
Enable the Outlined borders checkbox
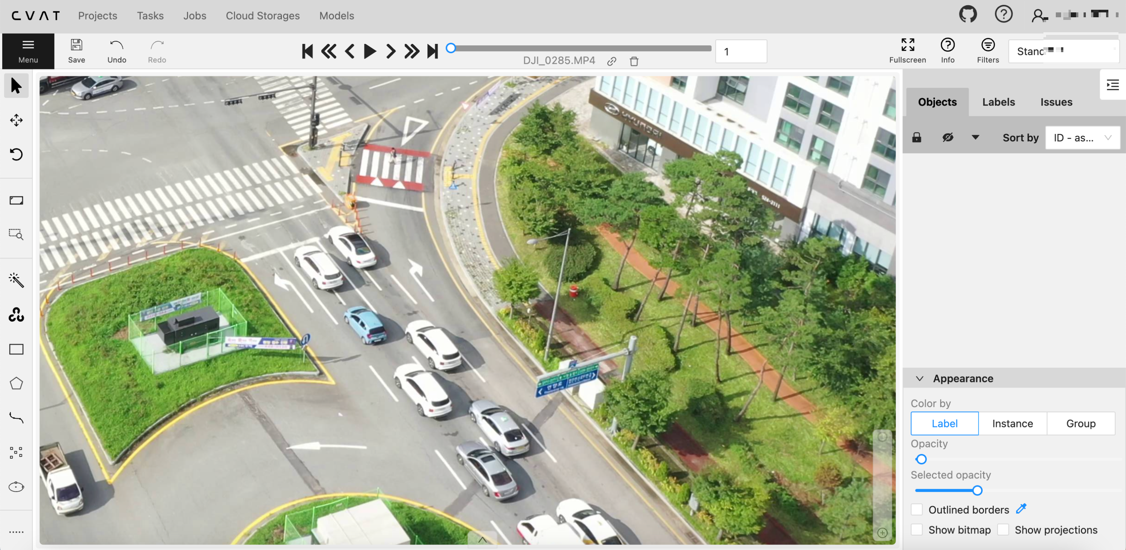917,509
